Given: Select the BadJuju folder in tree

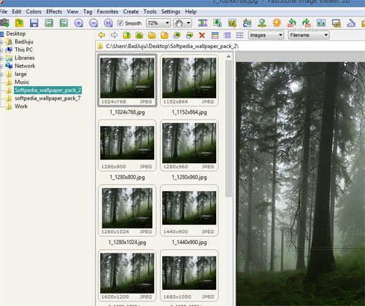Looking at the screenshot, I should point(24,42).
